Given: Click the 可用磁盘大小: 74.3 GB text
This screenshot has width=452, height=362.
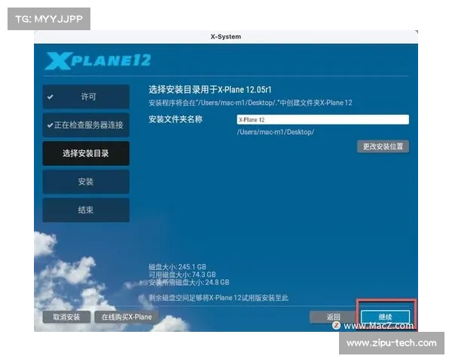Looking at the screenshot, I should coord(182,275).
